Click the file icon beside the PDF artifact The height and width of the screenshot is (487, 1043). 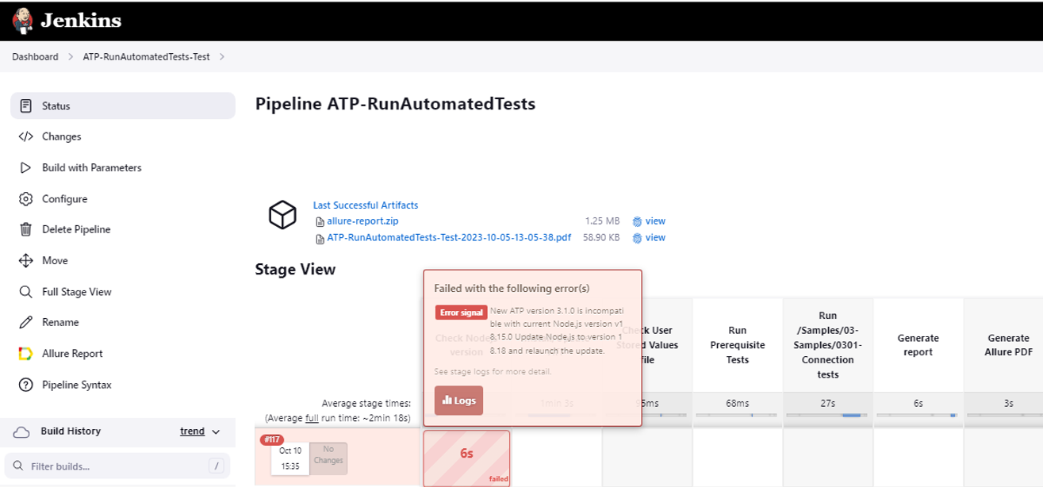[320, 238]
